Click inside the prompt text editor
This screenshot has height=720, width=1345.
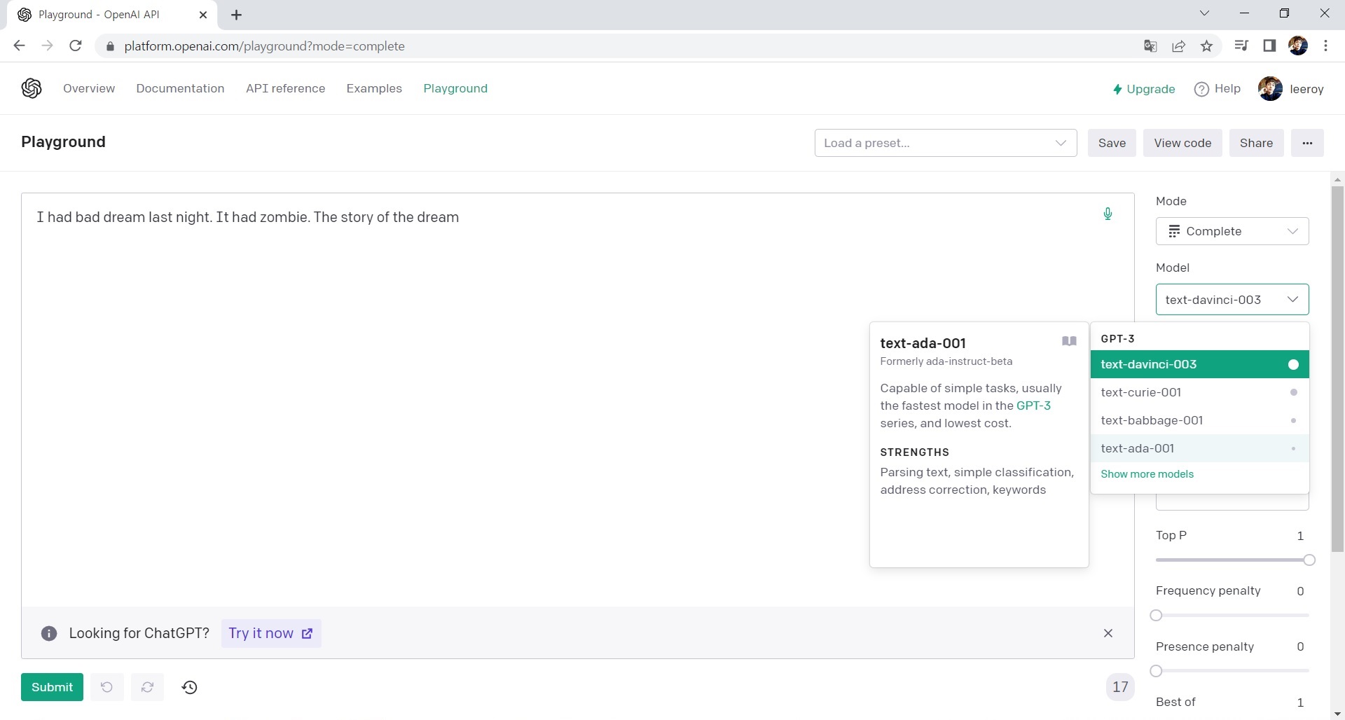577,399
